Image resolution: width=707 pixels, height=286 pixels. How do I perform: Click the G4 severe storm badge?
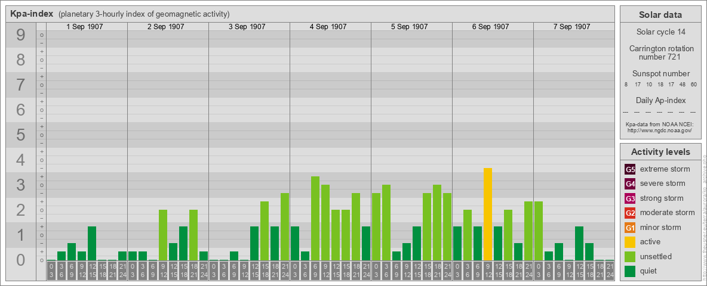tap(630, 184)
